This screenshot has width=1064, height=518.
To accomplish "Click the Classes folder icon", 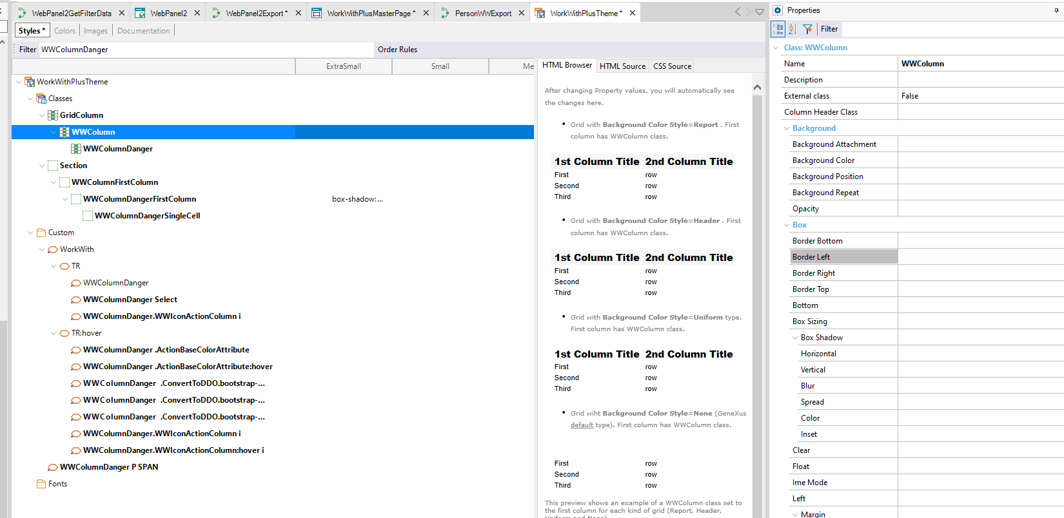I will (41, 99).
